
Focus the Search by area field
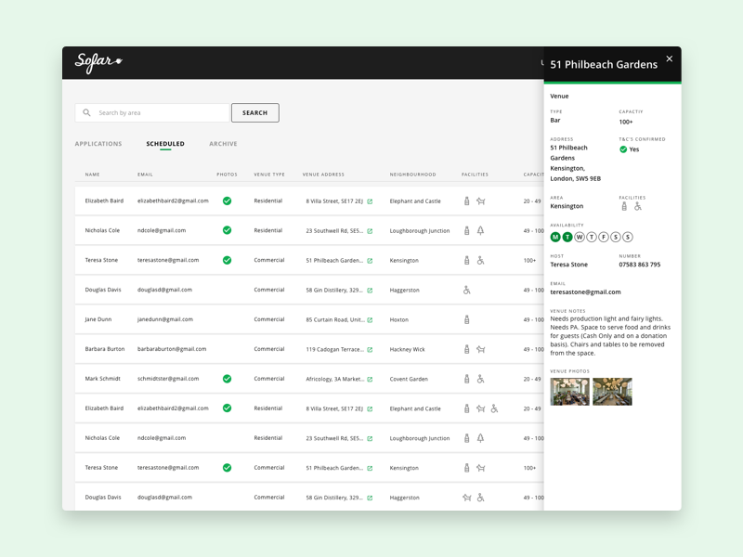pos(152,112)
